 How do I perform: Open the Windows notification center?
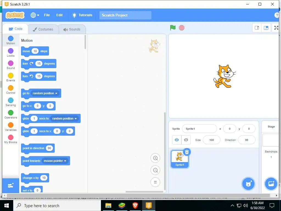coord(272,206)
